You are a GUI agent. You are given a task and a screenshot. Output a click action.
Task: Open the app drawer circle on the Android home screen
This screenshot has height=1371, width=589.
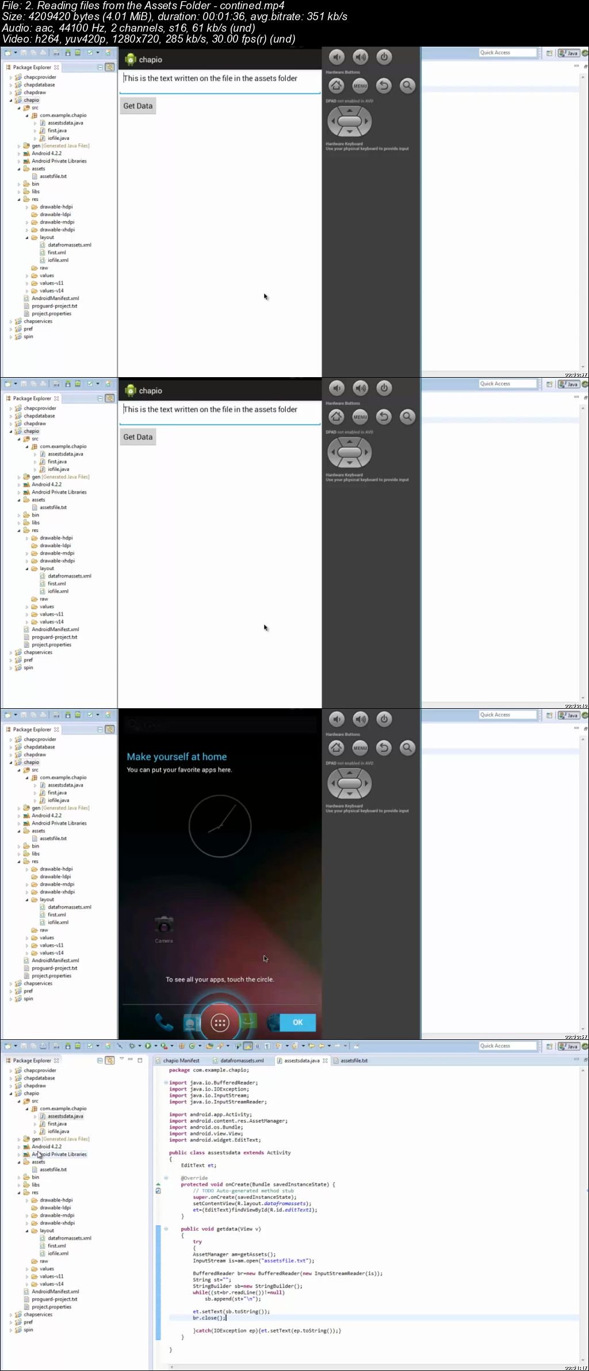pos(220,1023)
